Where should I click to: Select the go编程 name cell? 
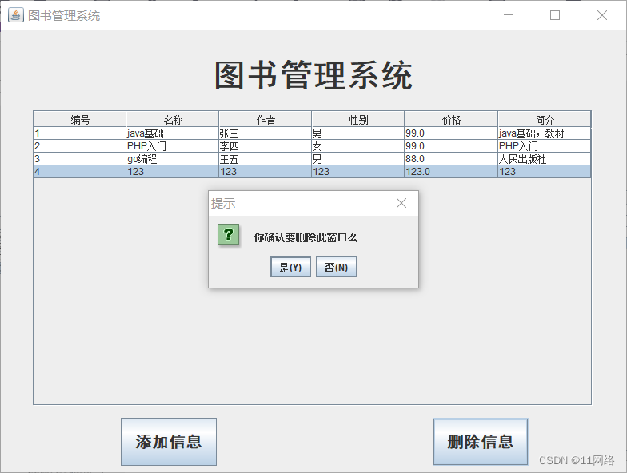pyautogui.click(x=173, y=158)
